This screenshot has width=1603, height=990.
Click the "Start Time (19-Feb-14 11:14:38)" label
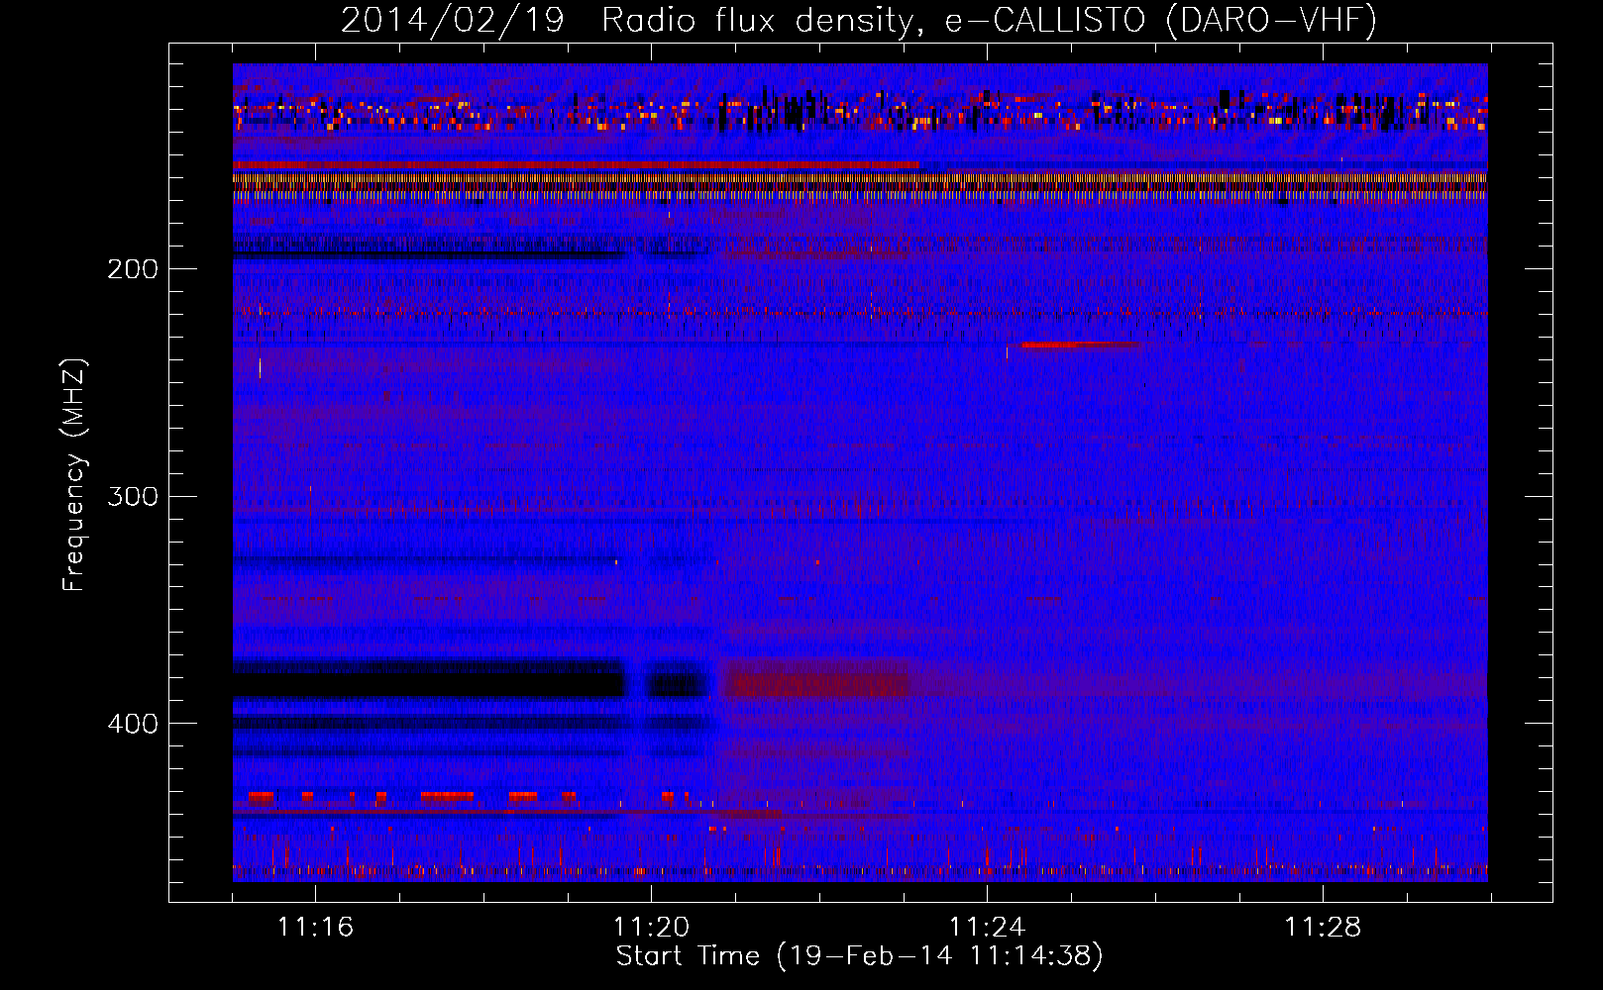pos(860,956)
